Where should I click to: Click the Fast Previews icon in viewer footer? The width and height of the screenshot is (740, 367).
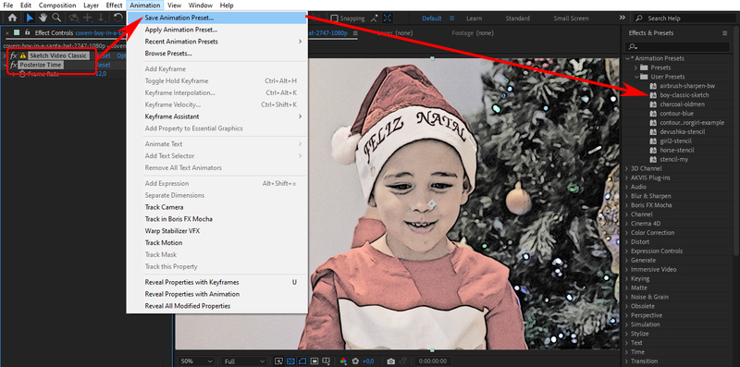point(278,361)
